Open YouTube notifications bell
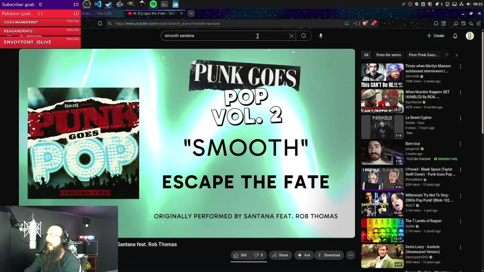This screenshot has height=272, width=484. point(455,36)
